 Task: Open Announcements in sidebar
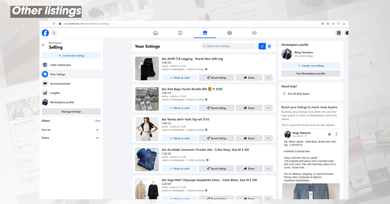[71, 83]
